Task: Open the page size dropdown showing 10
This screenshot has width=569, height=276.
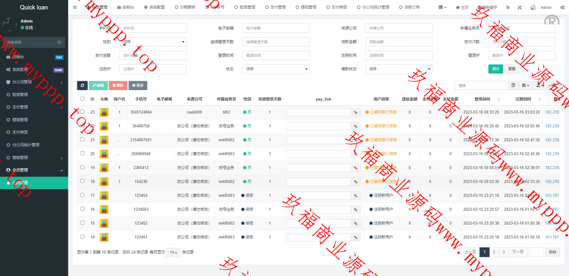Action: pyautogui.click(x=173, y=252)
